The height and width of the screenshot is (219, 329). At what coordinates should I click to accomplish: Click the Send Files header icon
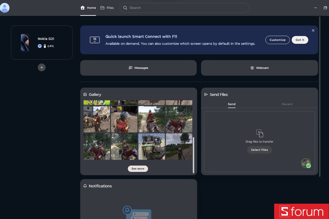(206, 94)
